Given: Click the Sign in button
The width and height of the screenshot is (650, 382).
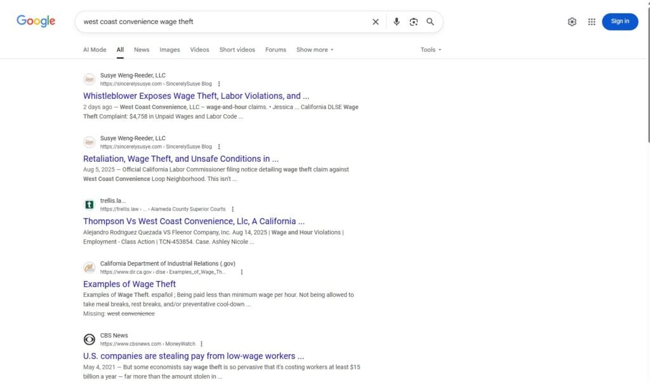Looking at the screenshot, I should pyautogui.click(x=620, y=22).
